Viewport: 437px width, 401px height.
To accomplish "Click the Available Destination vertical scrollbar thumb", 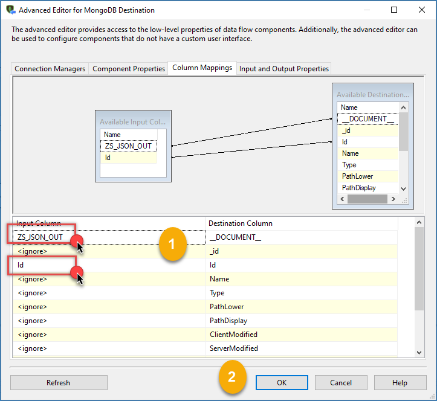I will 403,132.
